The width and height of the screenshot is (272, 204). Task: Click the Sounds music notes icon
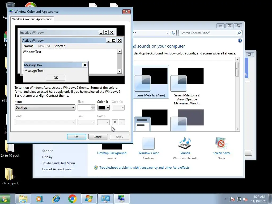tap(185, 143)
